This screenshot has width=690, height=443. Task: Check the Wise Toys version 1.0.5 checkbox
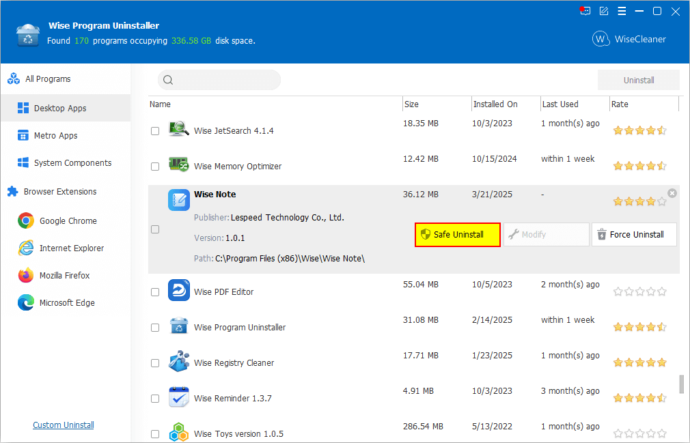[x=155, y=434]
